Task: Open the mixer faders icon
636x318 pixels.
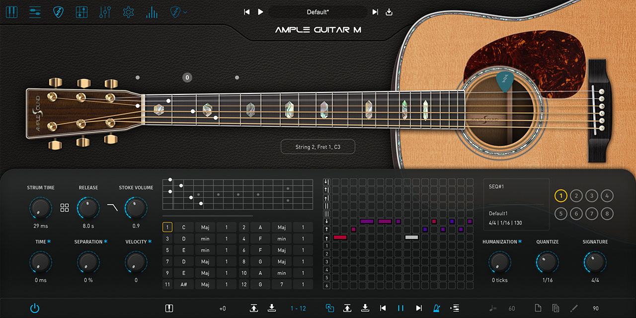Action: coord(105,12)
